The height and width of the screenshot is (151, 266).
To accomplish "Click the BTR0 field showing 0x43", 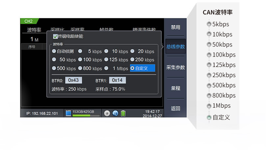I will coord(73,80).
